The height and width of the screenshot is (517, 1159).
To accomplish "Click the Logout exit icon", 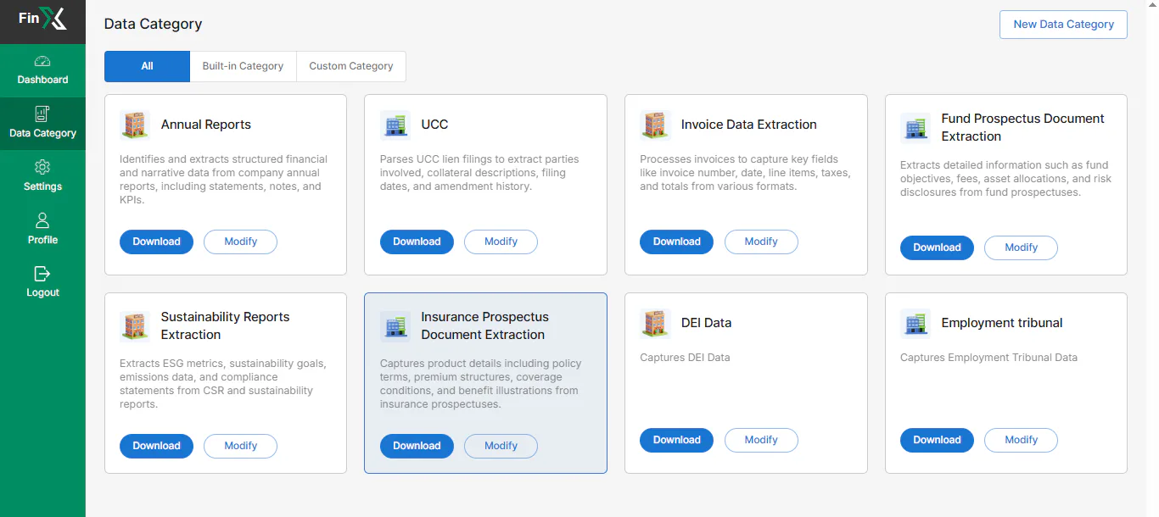I will click(x=42, y=274).
